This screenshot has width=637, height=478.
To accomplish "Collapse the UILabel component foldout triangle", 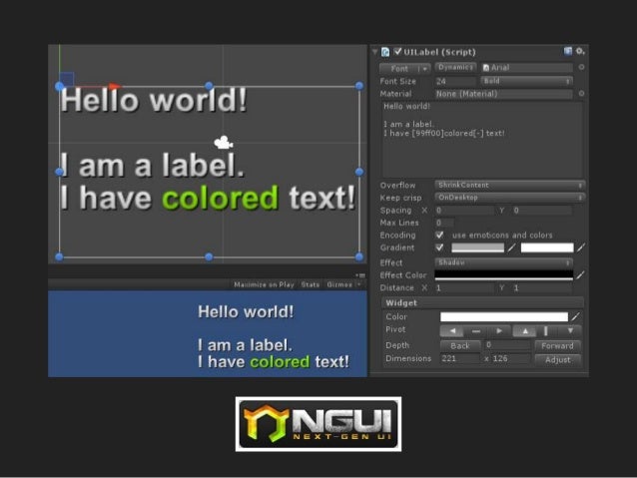I will pyautogui.click(x=374, y=52).
